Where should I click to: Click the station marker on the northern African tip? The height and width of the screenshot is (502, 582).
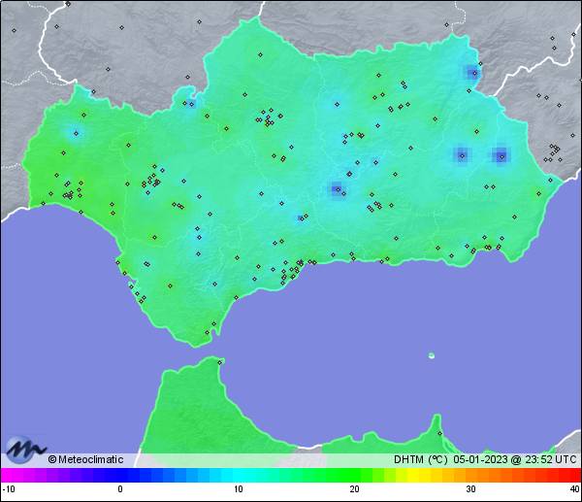tap(220, 362)
